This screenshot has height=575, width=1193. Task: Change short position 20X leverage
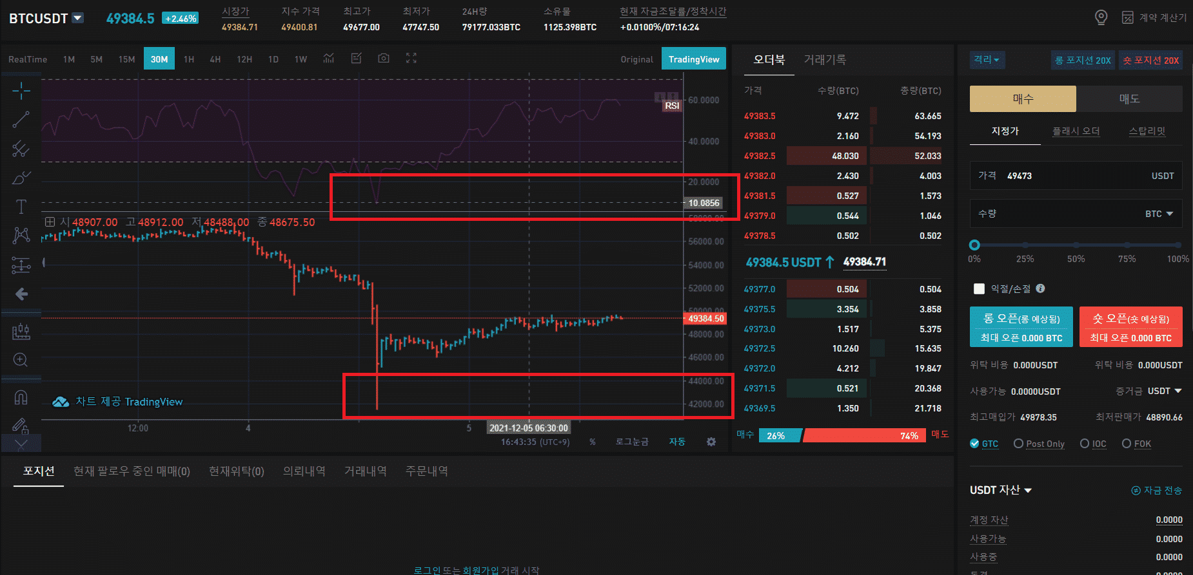tap(1150, 60)
